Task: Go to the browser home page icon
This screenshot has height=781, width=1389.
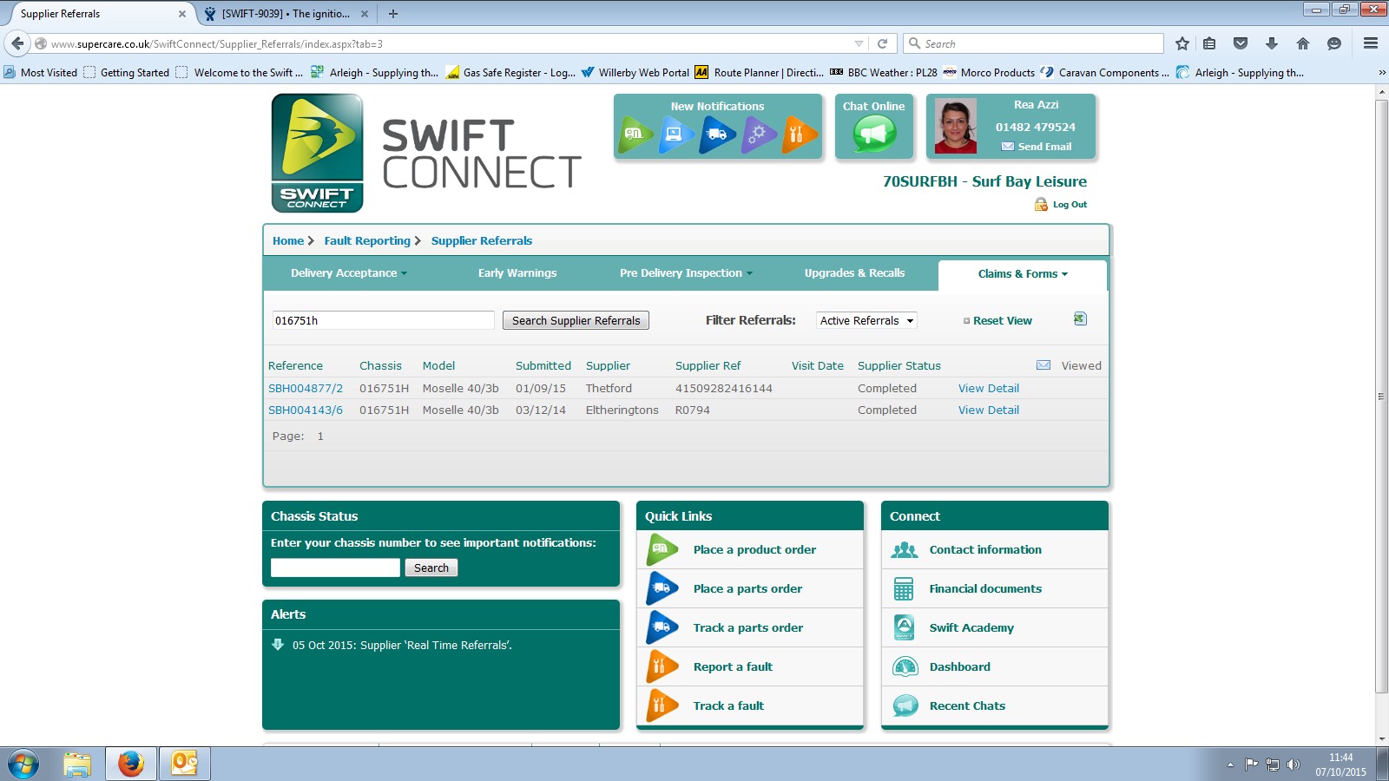Action: 1302,43
